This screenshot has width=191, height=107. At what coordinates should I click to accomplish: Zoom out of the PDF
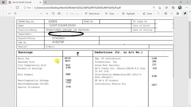pos(41,13)
